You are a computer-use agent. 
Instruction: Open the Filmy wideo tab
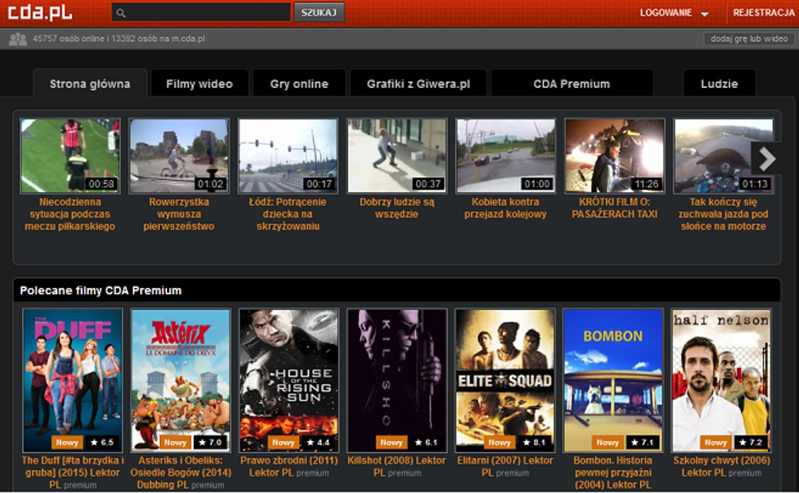point(200,84)
